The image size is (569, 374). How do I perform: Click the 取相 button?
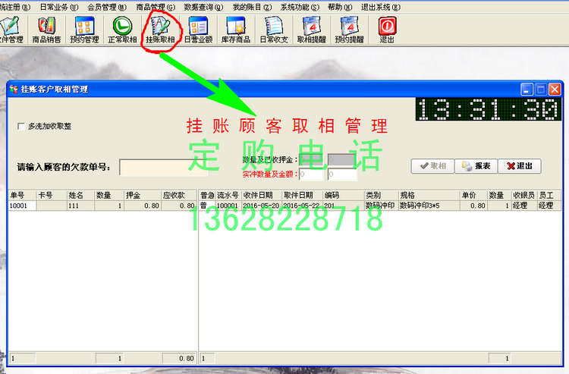point(432,166)
